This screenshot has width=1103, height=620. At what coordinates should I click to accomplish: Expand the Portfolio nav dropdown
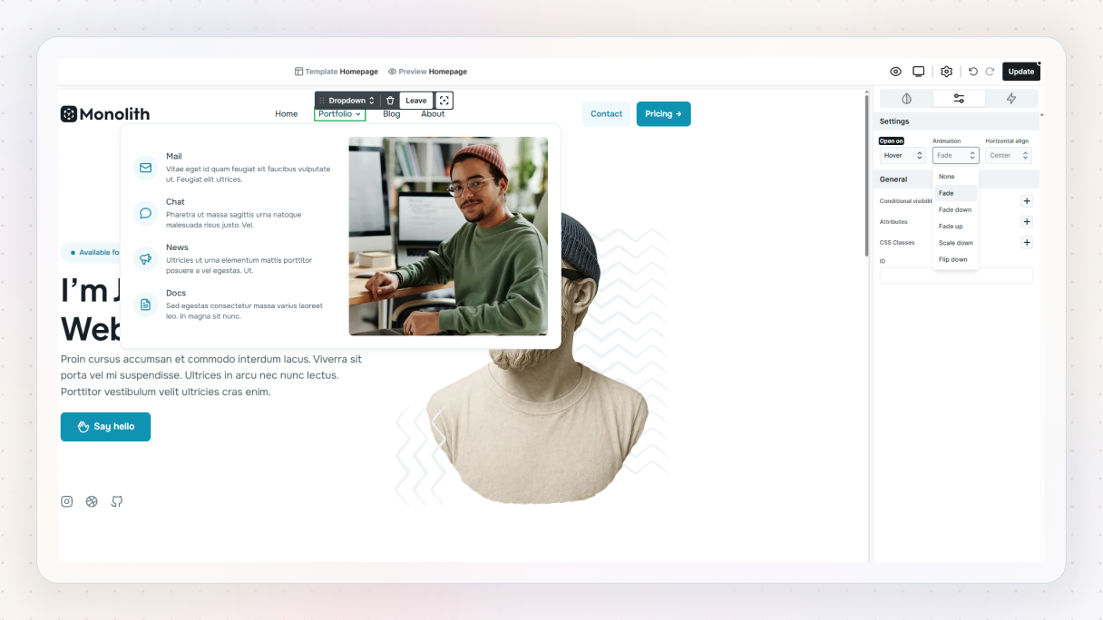[x=340, y=114]
